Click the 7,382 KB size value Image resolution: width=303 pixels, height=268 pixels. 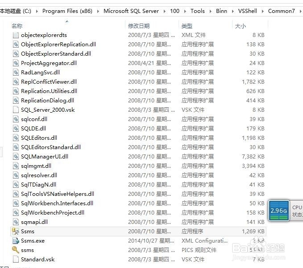click(253, 157)
